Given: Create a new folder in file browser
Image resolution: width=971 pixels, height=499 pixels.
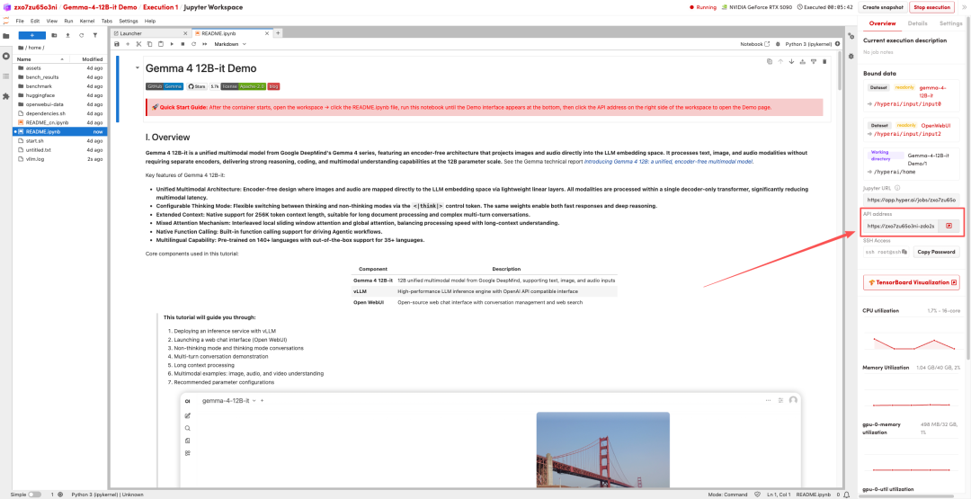Looking at the screenshot, I should pos(54,35).
